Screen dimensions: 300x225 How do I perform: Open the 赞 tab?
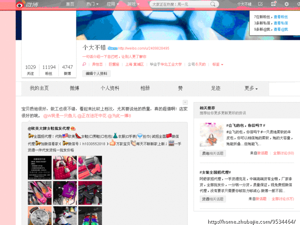(x=180, y=88)
